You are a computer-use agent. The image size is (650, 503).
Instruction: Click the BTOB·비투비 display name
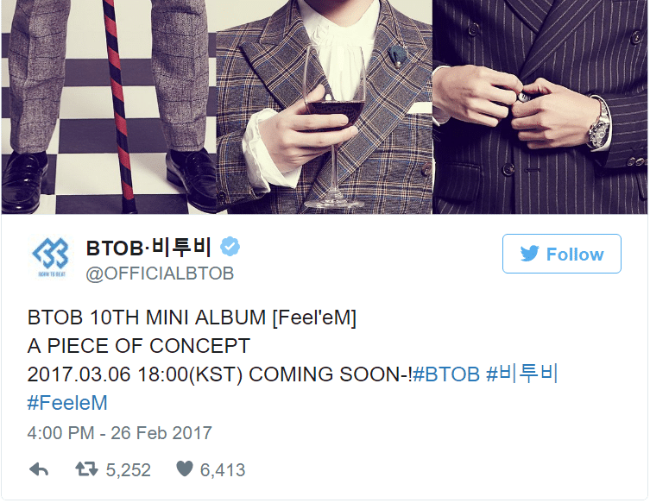pyautogui.click(x=148, y=248)
